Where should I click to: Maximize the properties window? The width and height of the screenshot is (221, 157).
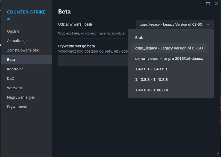(x=208, y=4)
